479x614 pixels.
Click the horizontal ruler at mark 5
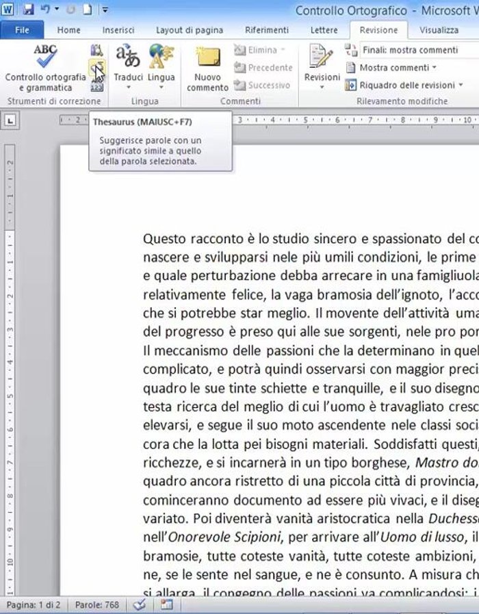[x=305, y=120]
